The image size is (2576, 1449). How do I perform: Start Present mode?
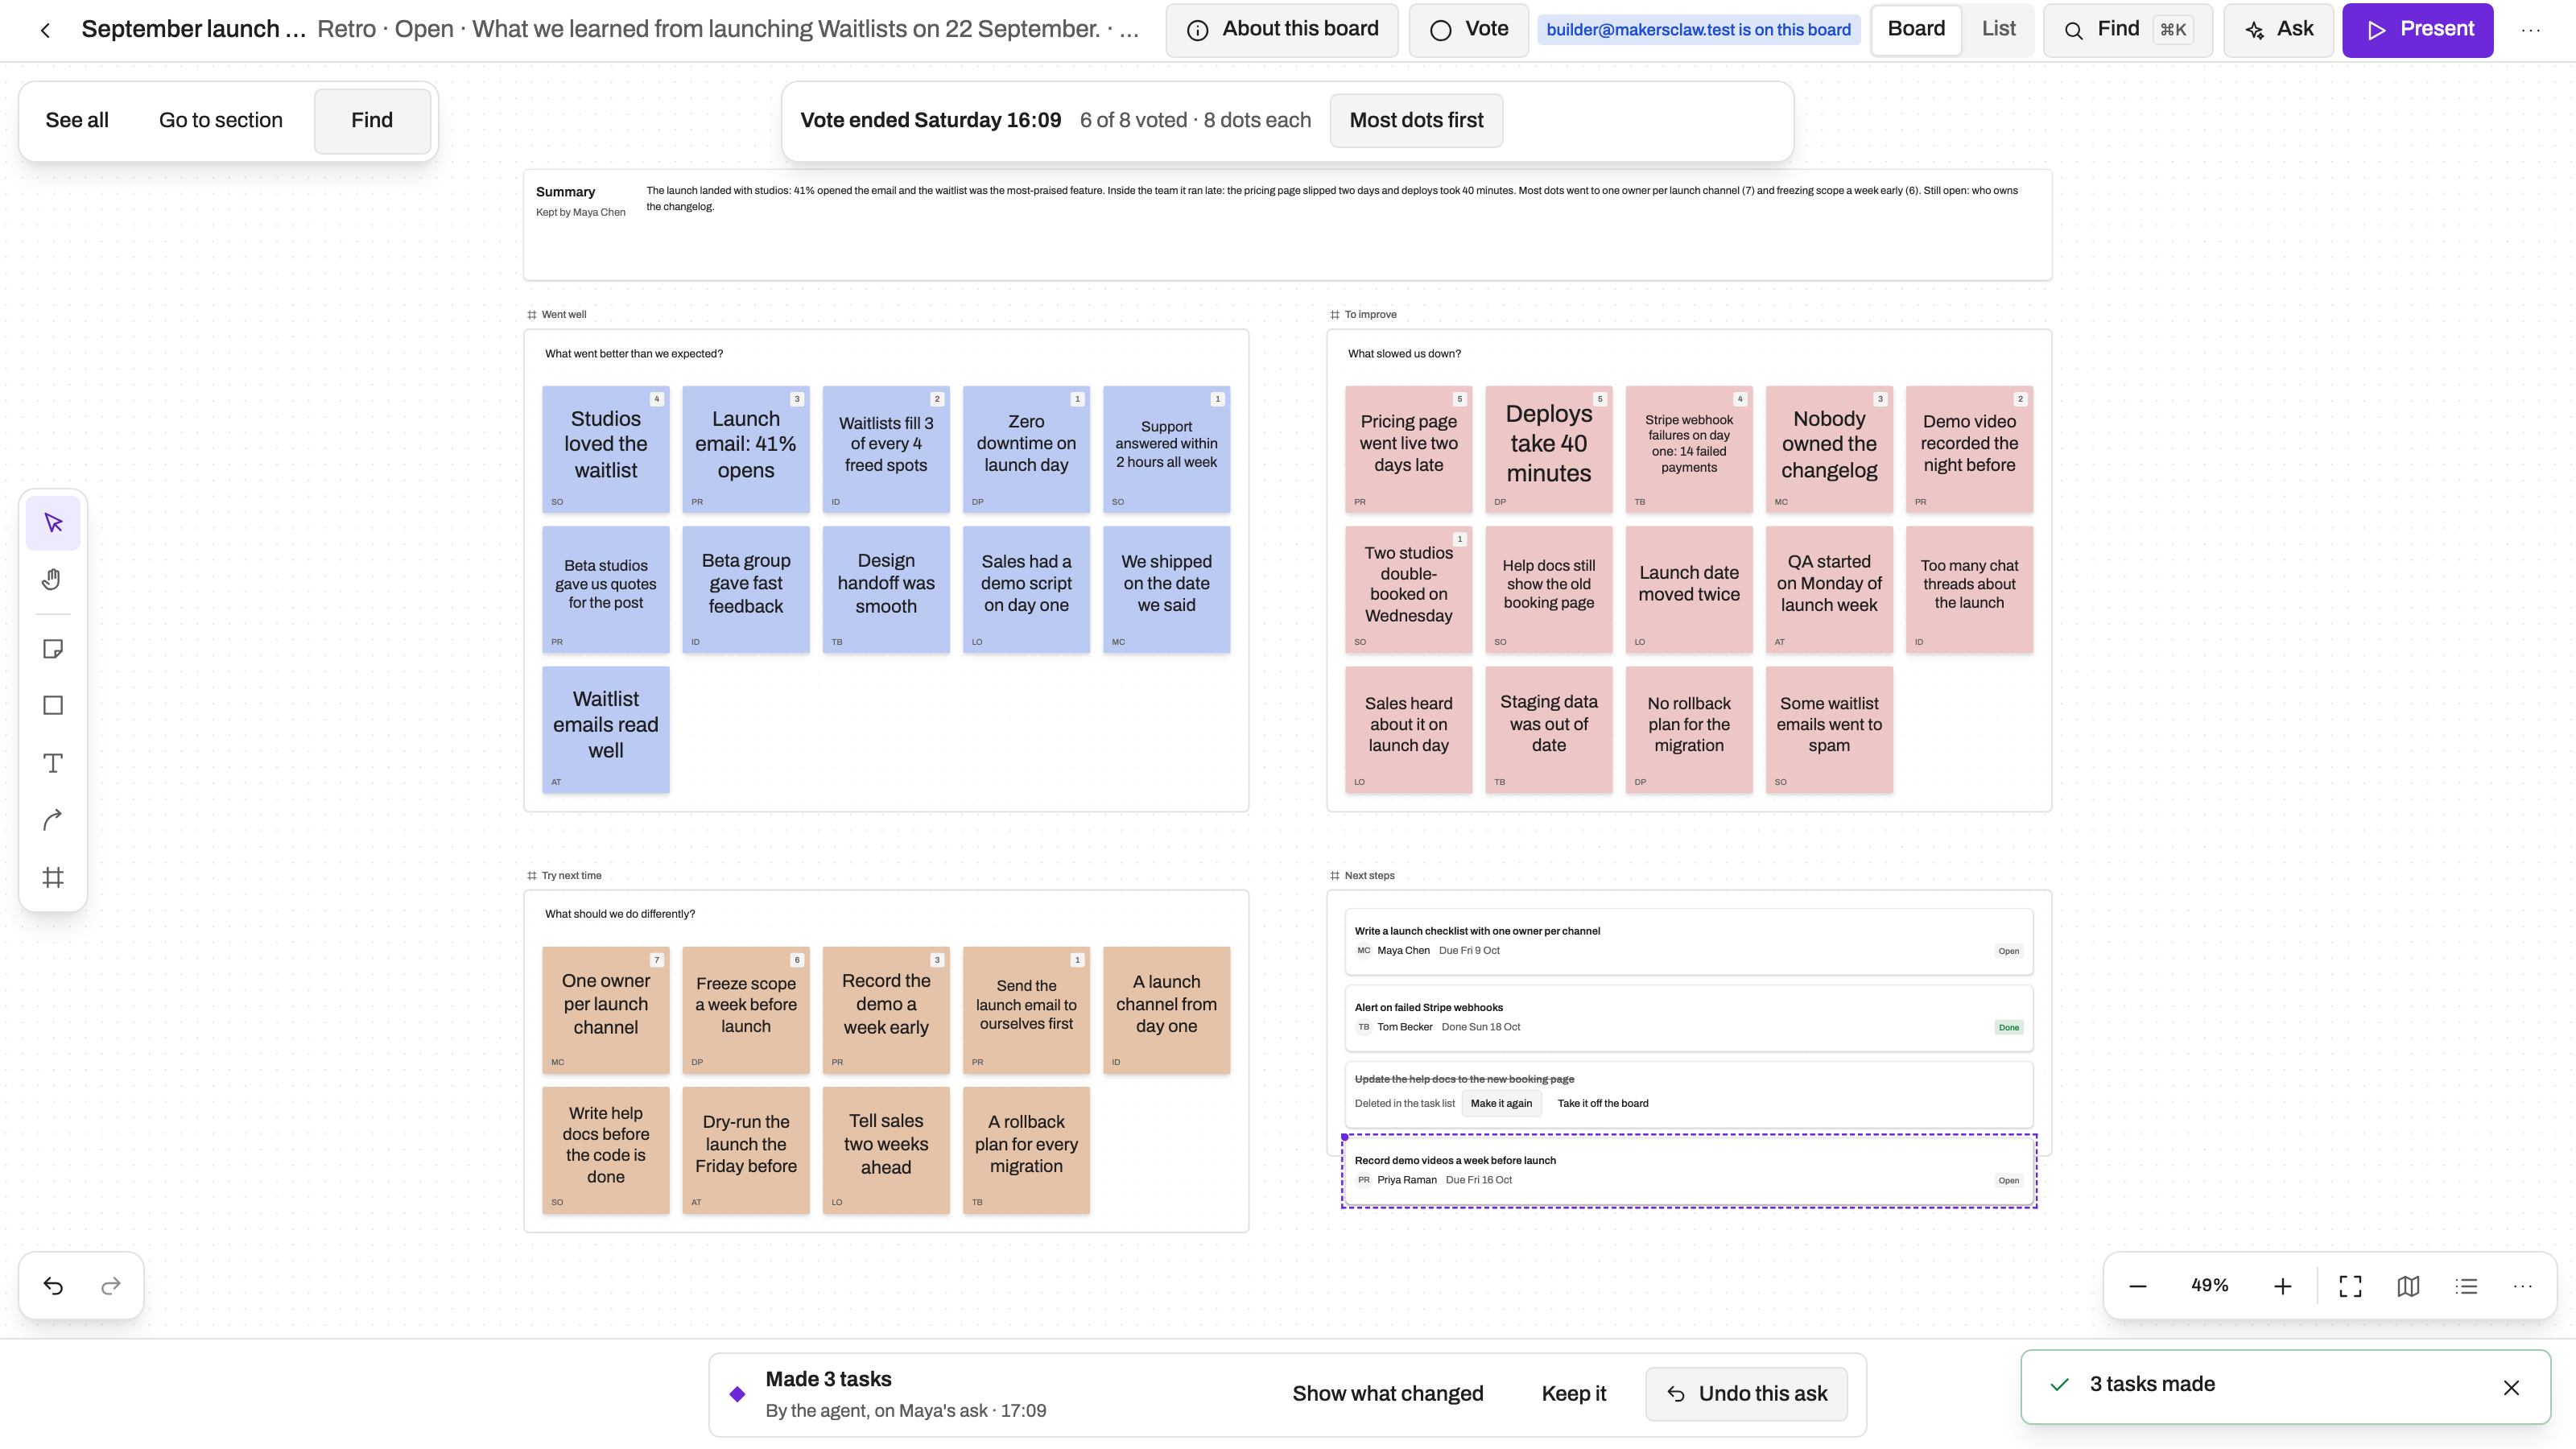tap(2417, 29)
